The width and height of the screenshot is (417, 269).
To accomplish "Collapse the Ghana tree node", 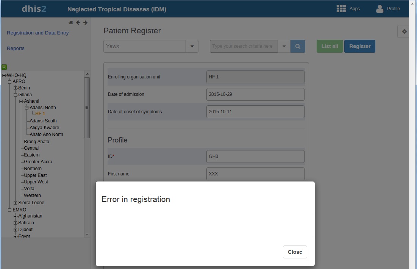I will coord(16,95).
